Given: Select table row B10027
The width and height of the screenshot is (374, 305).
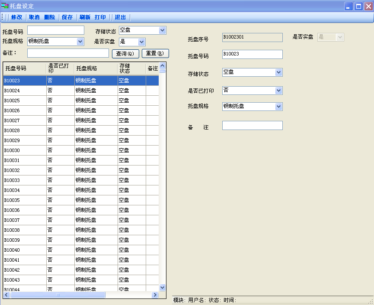Looking at the screenshot, I should coord(81,120).
